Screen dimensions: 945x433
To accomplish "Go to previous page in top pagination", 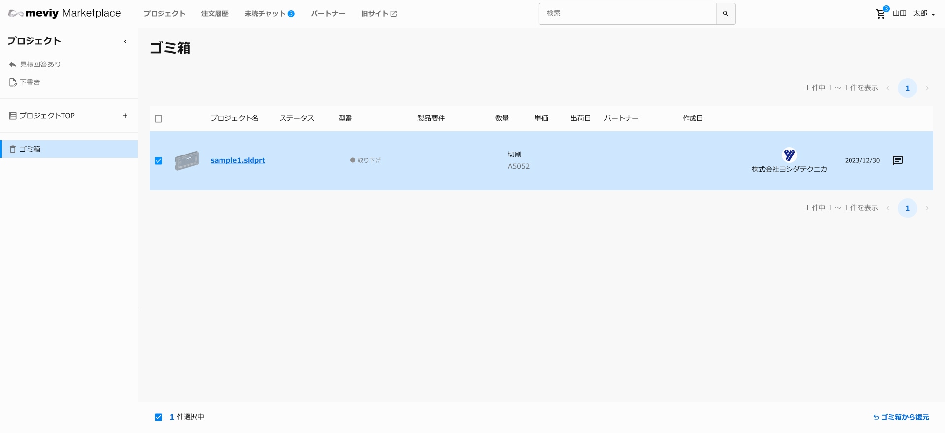I will (x=888, y=88).
